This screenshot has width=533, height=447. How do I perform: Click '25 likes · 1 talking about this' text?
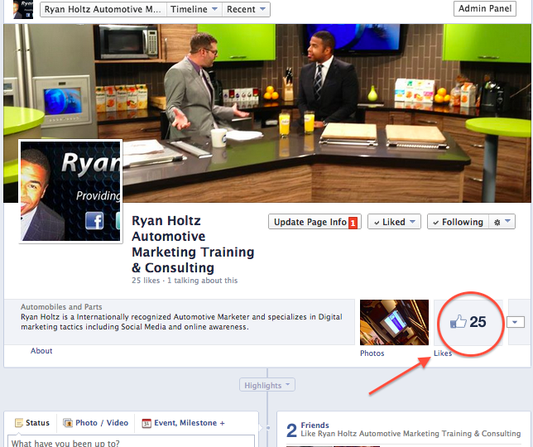tap(185, 281)
